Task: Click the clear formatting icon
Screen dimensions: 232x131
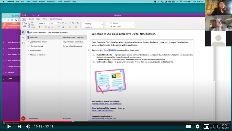Action: click(78, 23)
